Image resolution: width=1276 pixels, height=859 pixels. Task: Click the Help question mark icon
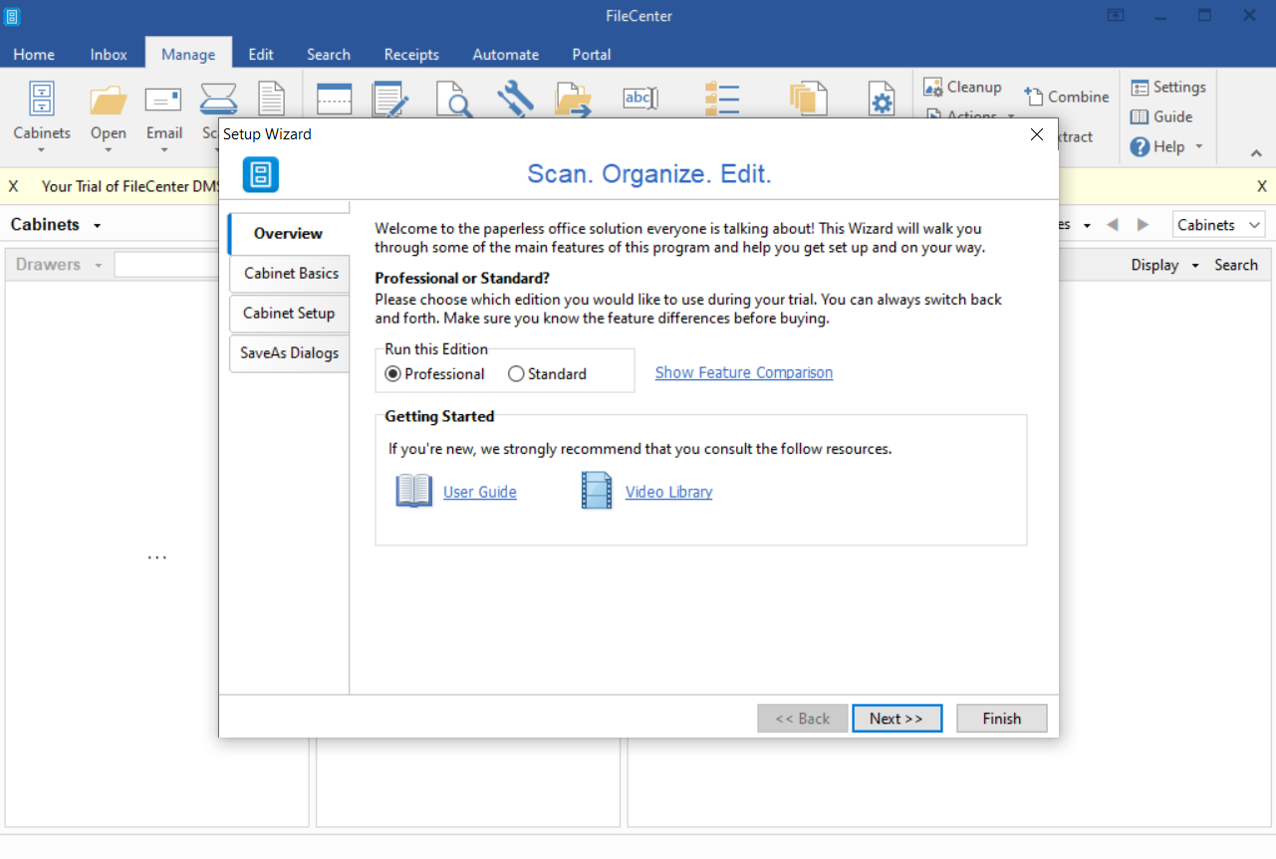[1141, 146]
